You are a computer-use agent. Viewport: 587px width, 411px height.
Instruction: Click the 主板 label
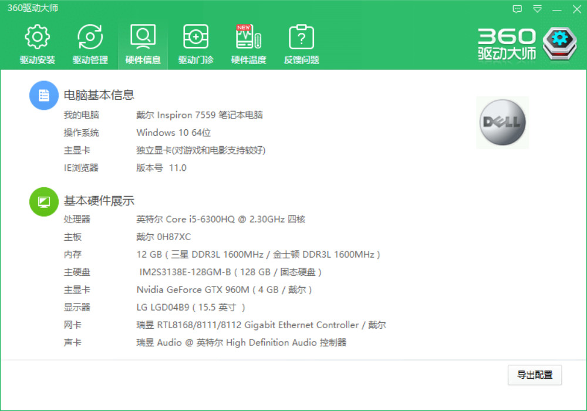coord(73,237)
